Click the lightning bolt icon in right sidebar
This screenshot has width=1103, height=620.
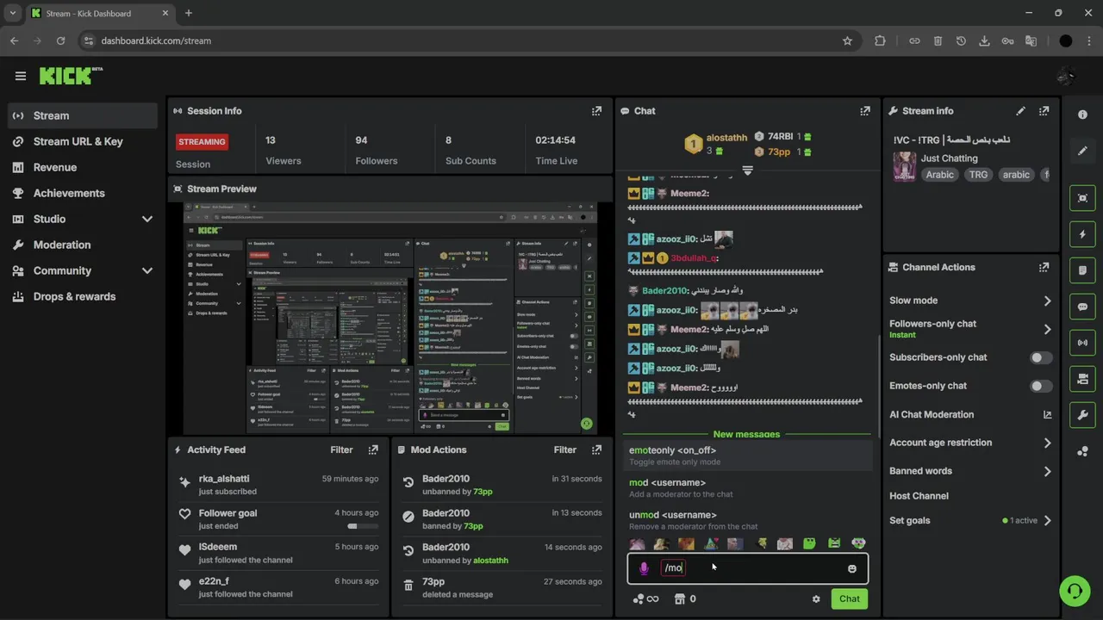pos(1083,234)
